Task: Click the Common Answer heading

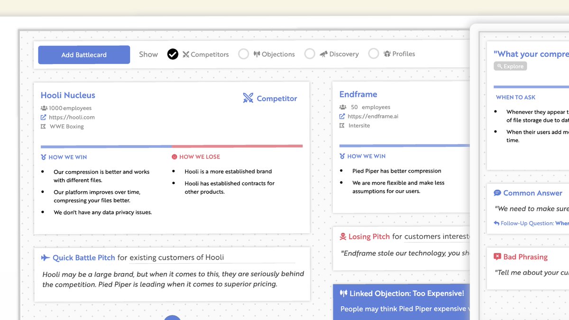Action: [x=532, y=193]
